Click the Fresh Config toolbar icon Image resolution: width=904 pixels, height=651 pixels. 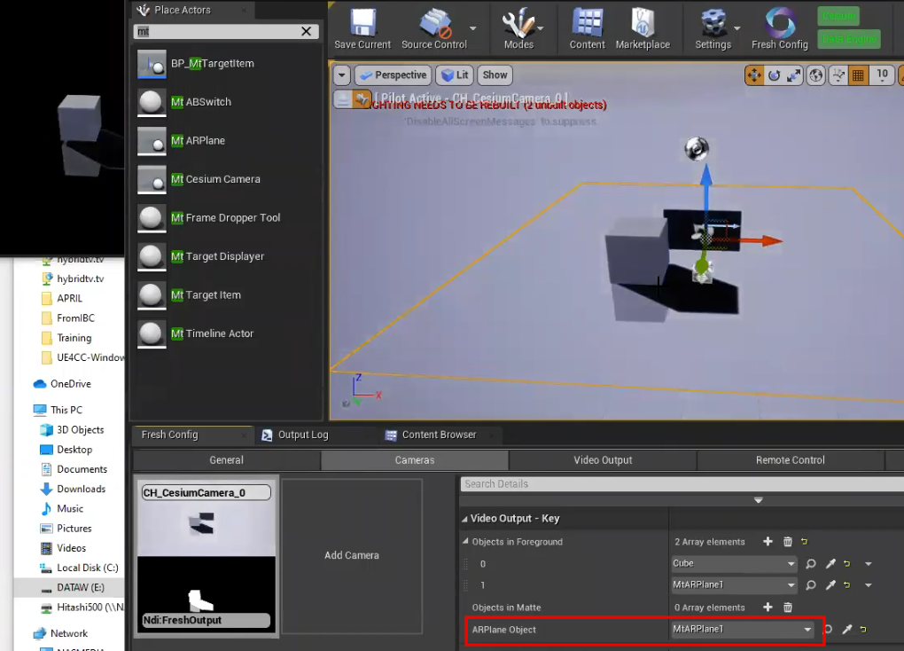(x=779, y=29)
